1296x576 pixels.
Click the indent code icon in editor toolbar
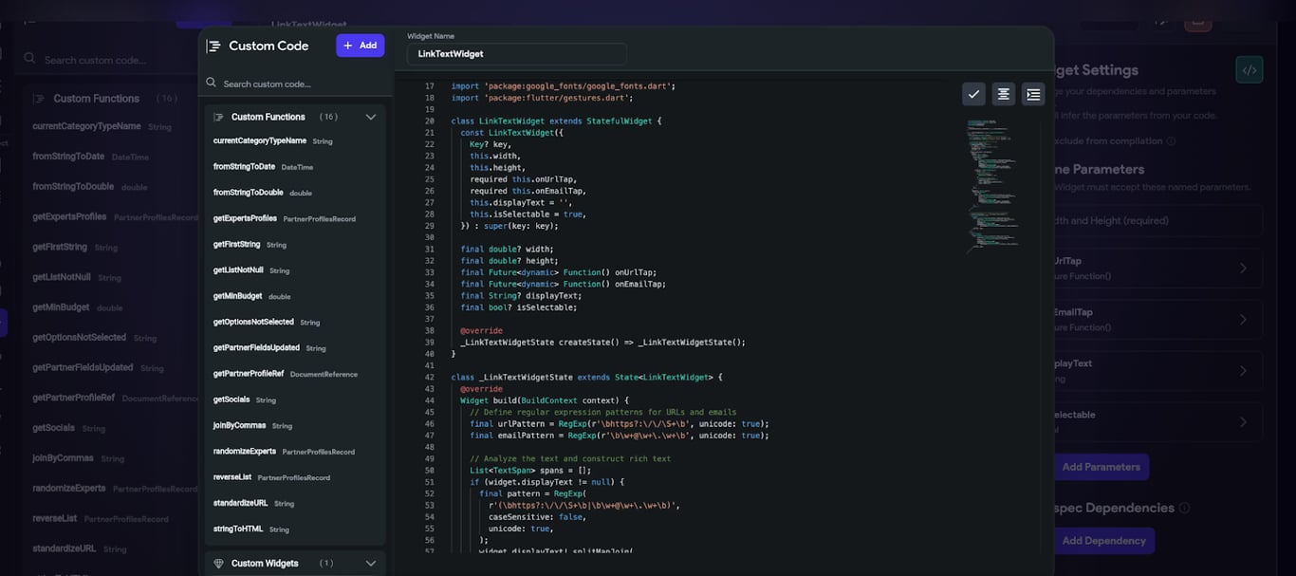click(1033, 94)
